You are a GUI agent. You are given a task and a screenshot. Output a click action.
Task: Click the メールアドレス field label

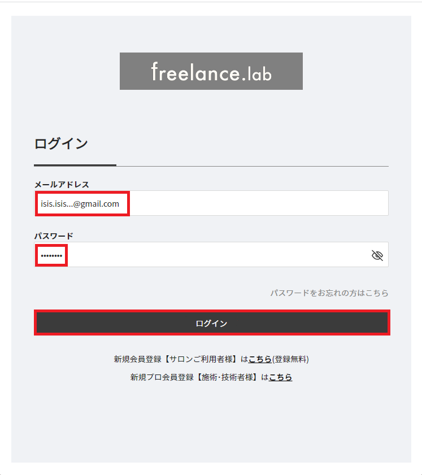62,185
